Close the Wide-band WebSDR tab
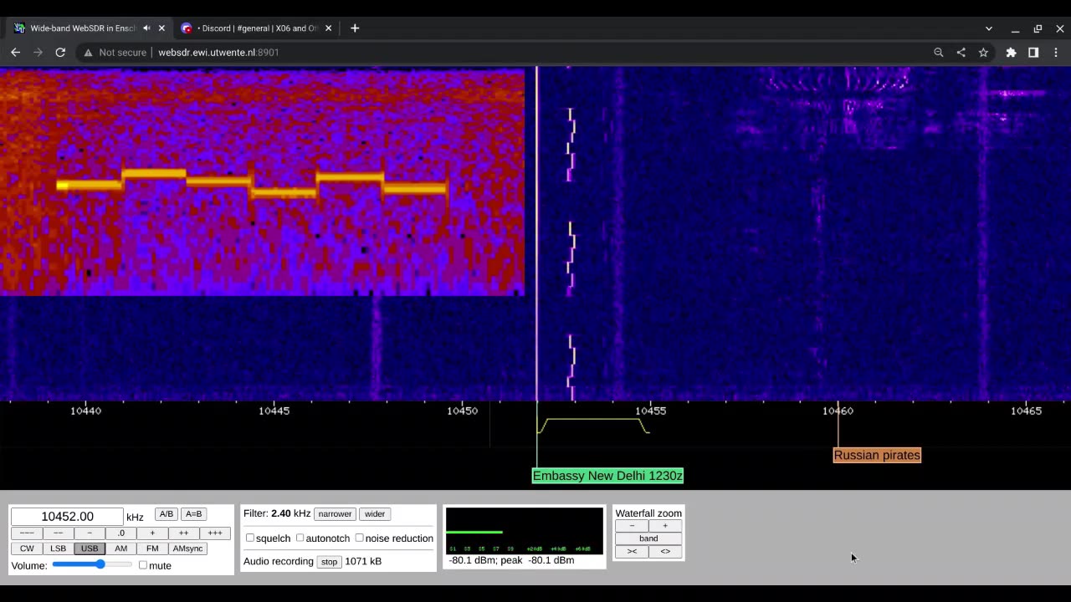The height and width of the screenshot is (602, 1071). coord(161,28)
